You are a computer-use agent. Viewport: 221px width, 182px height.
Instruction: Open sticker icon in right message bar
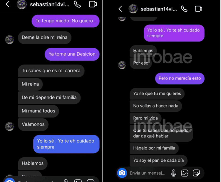[196, 173]
